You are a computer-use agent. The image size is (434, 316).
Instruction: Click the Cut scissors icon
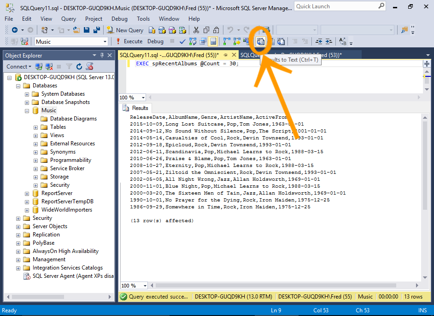coord(196,30)
